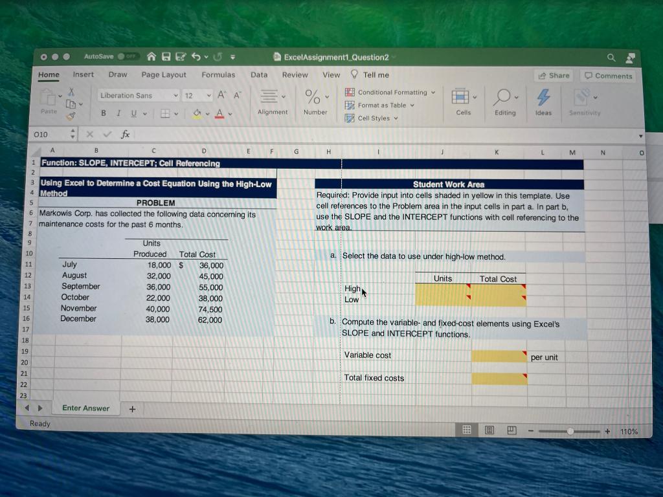Screen dimensions: 663x497
Task: Click the Share button
Action: (554, 76)
